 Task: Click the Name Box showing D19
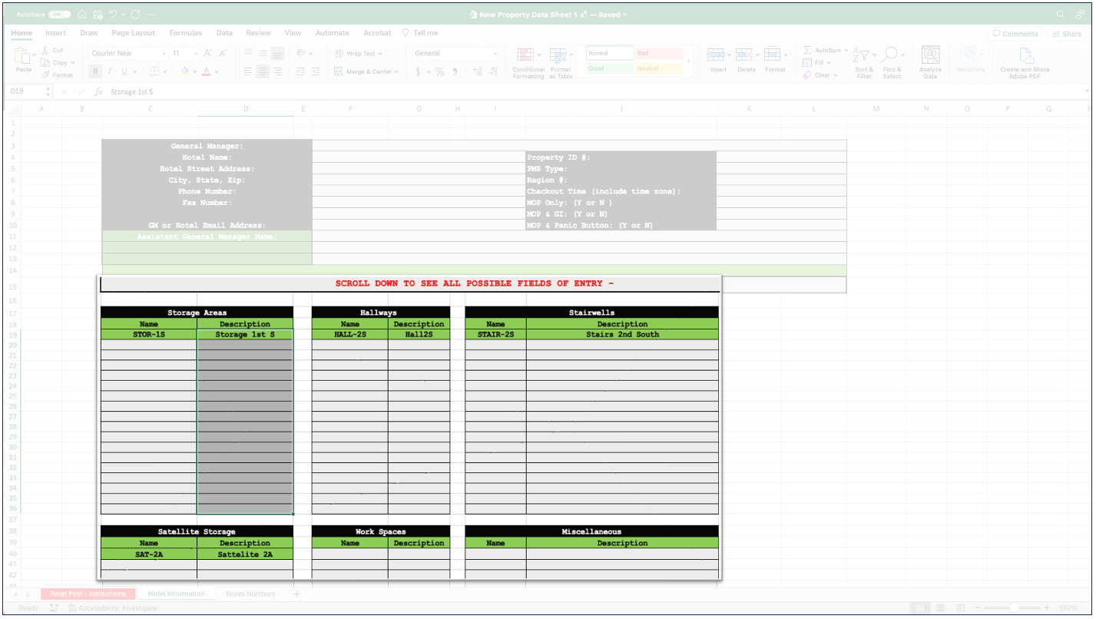[x=25, y=92]
